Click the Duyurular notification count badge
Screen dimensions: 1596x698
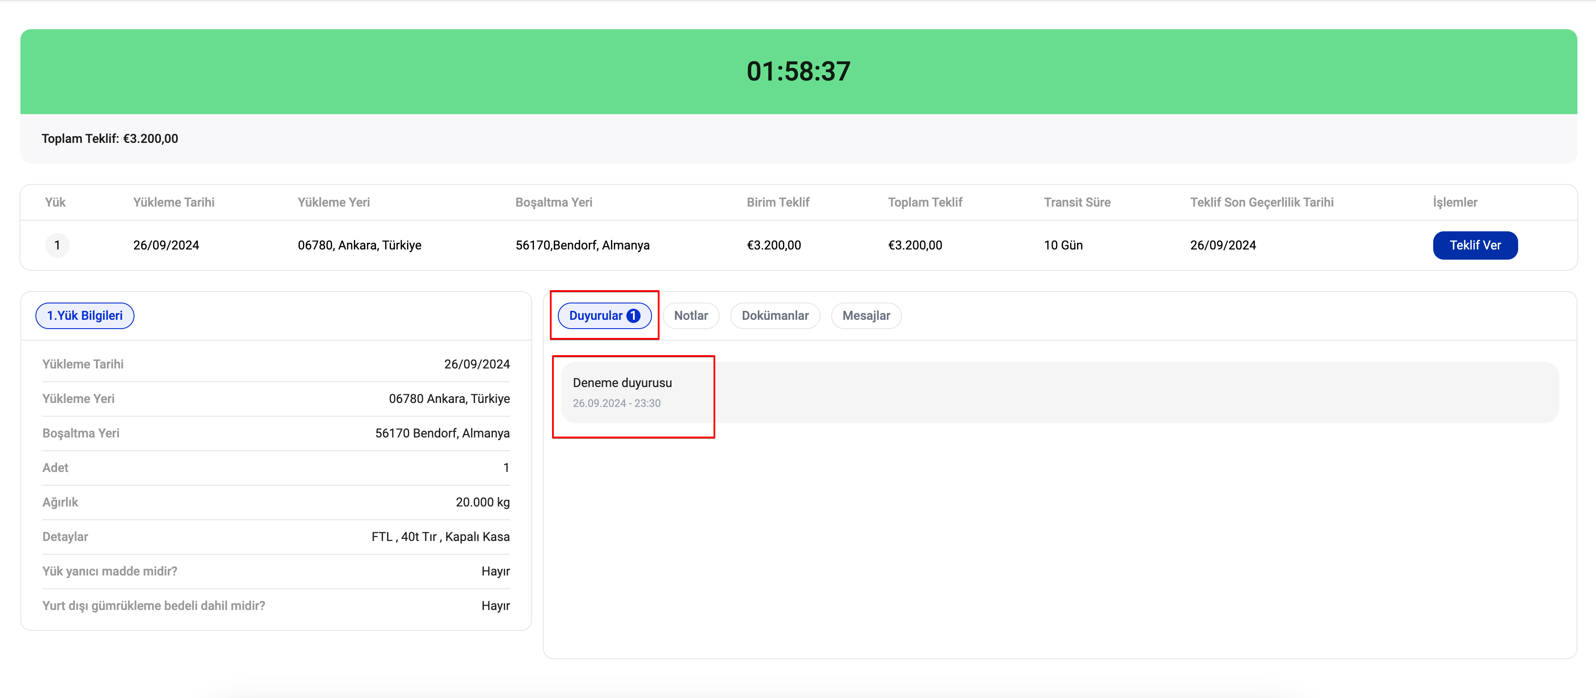coord(633,316)
